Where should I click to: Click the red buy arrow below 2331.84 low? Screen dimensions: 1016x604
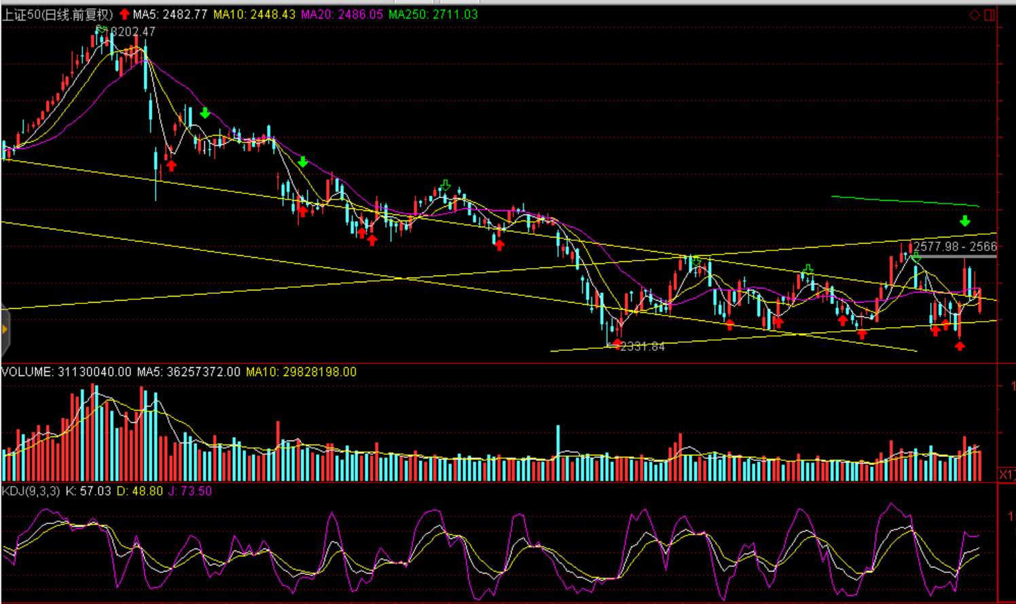[x=617, y=344]
